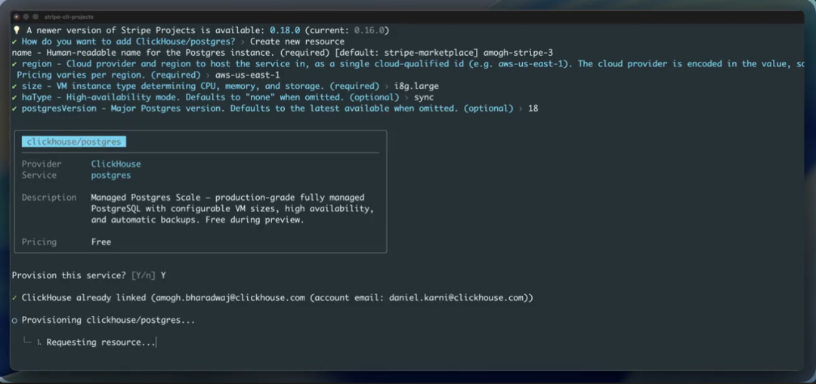Click the spinner before 'Requesting resource...'

point(39,343)
